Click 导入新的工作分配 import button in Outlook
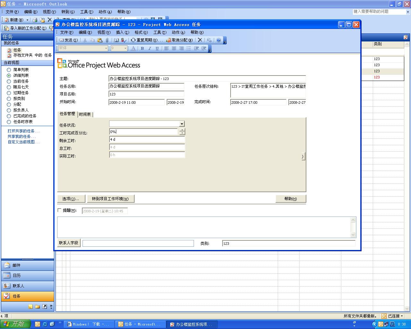This screenshot has width=411, height=329. [x=25, y=28]
